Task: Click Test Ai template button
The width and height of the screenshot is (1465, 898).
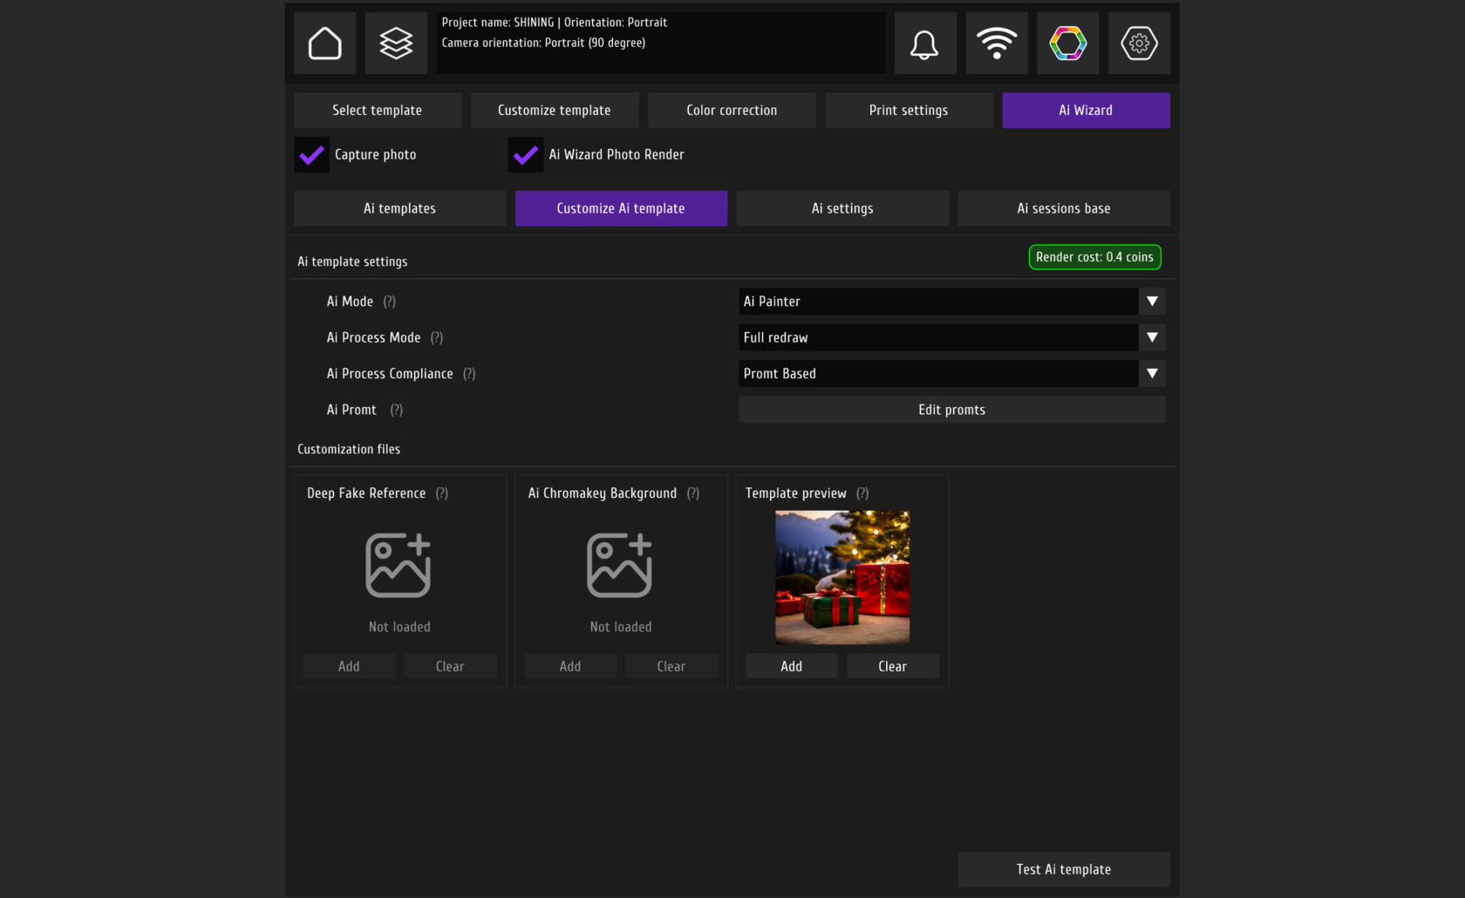Action: coord(1064,870)
